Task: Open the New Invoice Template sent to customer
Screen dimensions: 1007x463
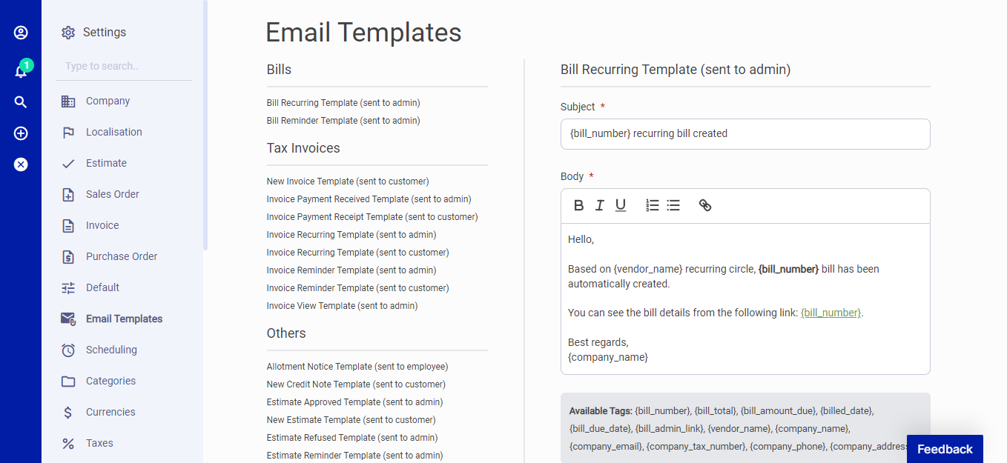Action: [x=347, y=181]
